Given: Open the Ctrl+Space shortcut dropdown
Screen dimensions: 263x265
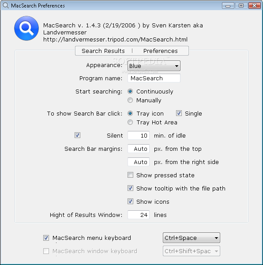Looking at the screenshot, I should [x=192, y=238].
